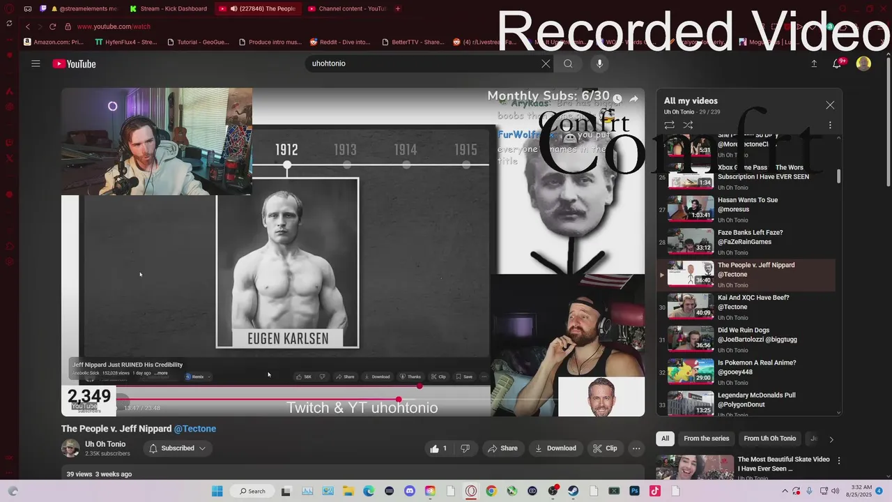Screen dimensions: 892x502
Task: Reload the page
Action: click(x=52, y=26)
